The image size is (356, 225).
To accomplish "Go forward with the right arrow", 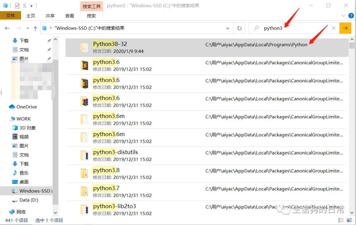I will click(x=19, y=28).
